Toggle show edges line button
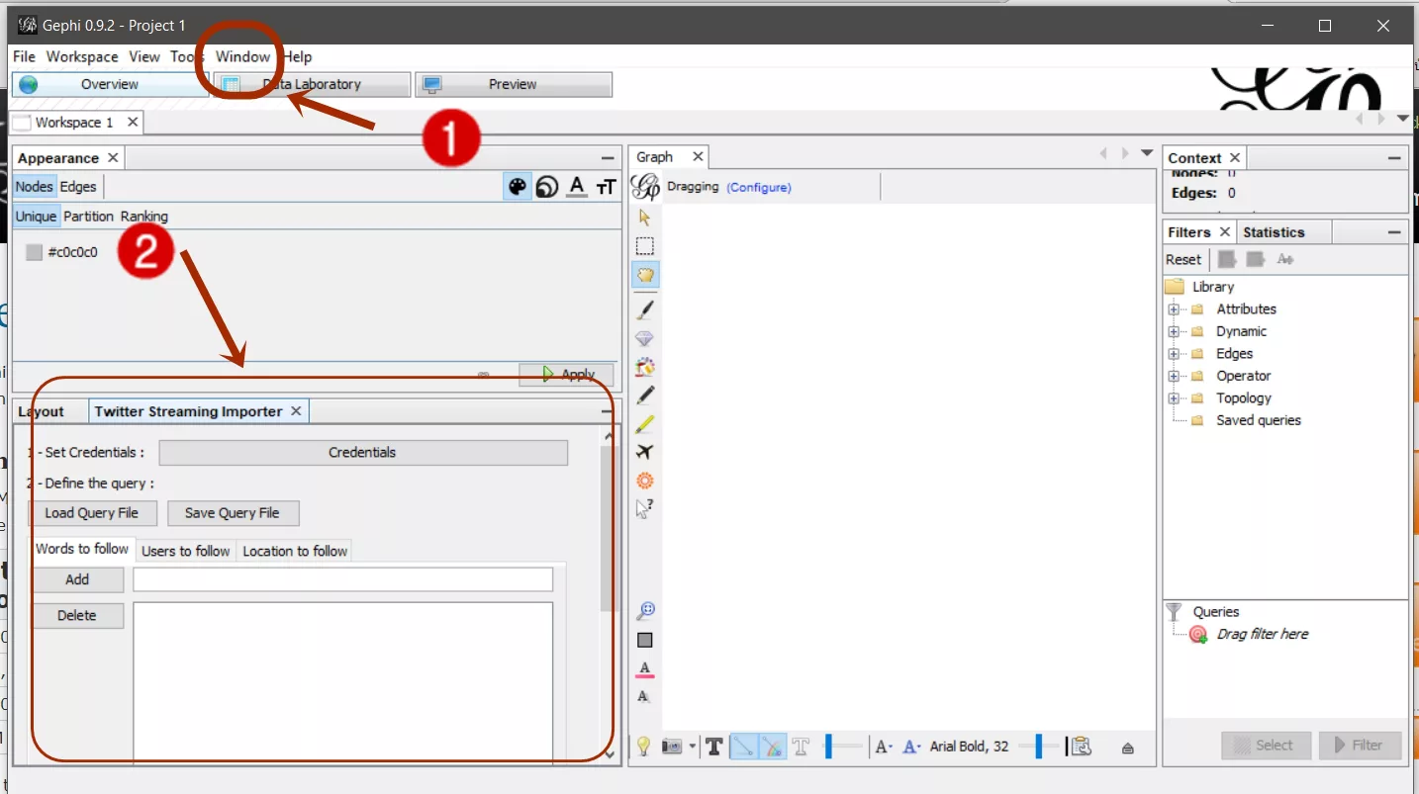The image size is (1419, 794). click(x=744, y=747)
